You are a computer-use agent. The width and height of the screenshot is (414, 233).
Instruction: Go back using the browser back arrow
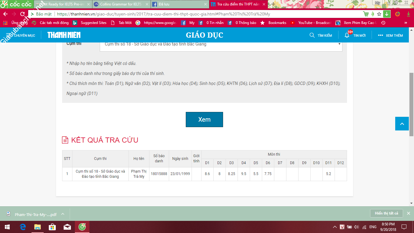click(5, 14)
